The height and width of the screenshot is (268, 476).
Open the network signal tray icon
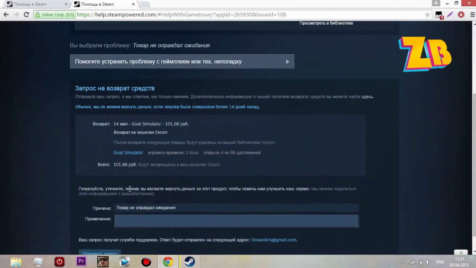[x=412, y=262]
